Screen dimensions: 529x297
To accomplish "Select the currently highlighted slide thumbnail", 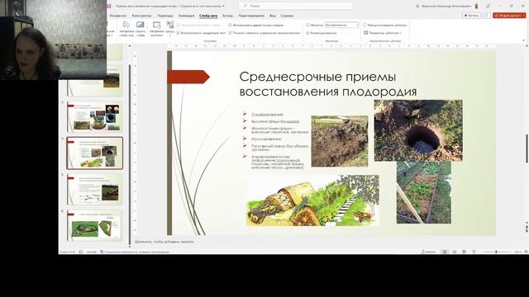I will (95, 153).
